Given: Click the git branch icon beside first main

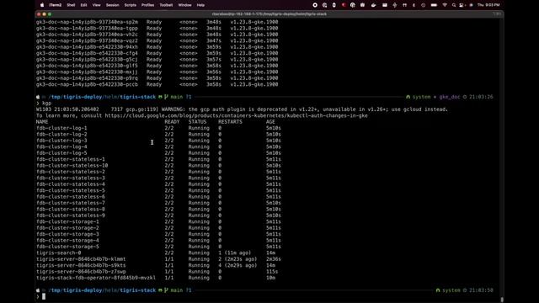Looking at the screenshot, I should point(166,97).
